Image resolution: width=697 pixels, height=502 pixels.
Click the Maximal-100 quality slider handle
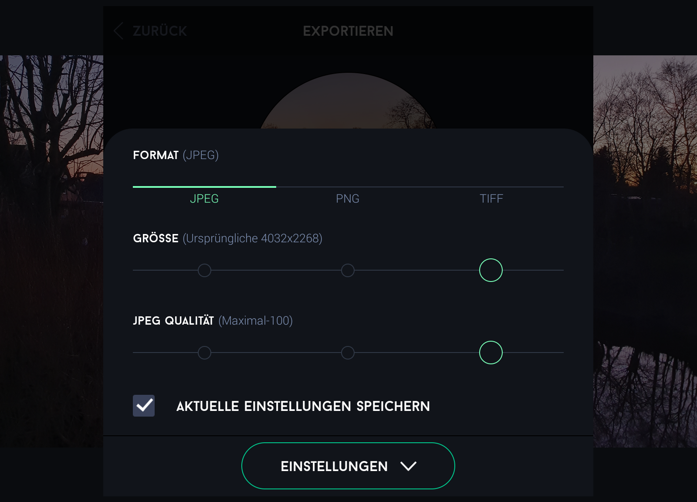click(x=491, y=353)
